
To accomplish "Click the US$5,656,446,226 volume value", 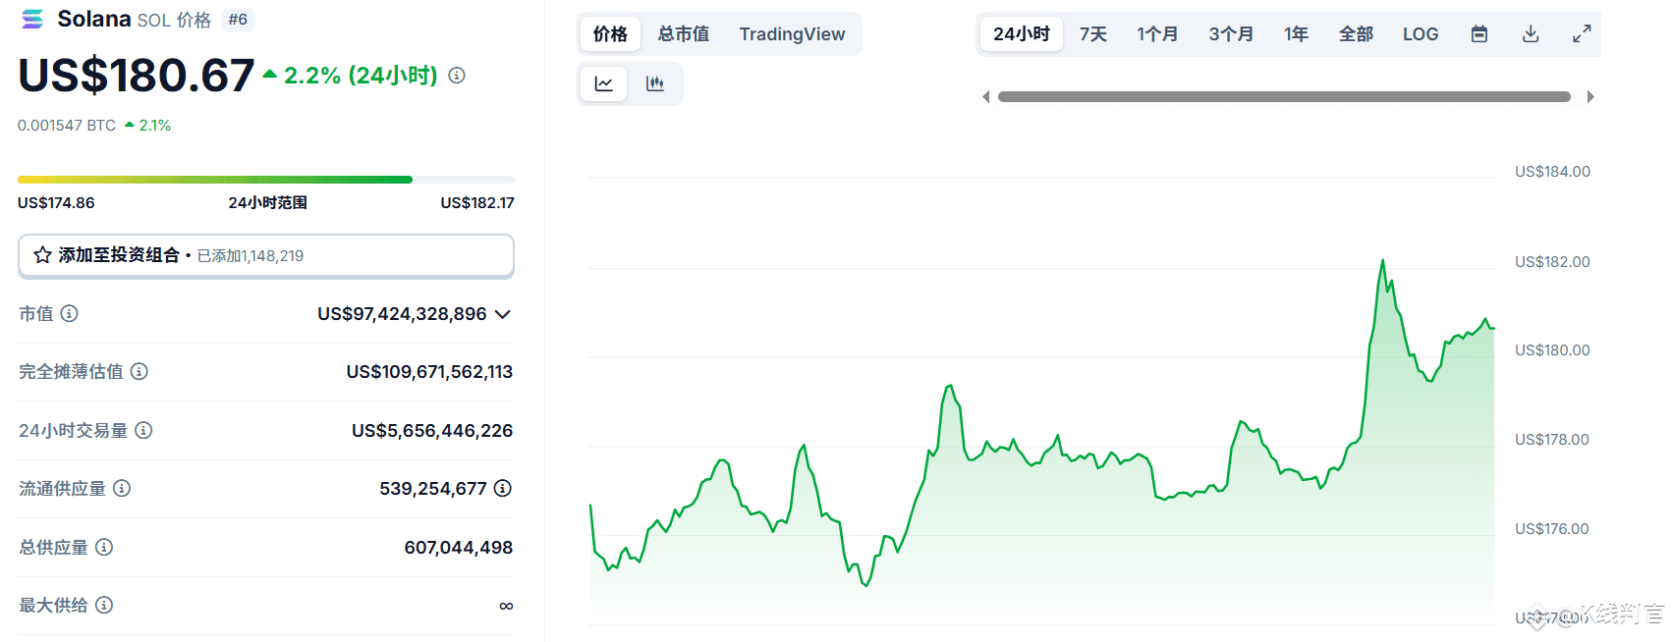I will point(432,431).
